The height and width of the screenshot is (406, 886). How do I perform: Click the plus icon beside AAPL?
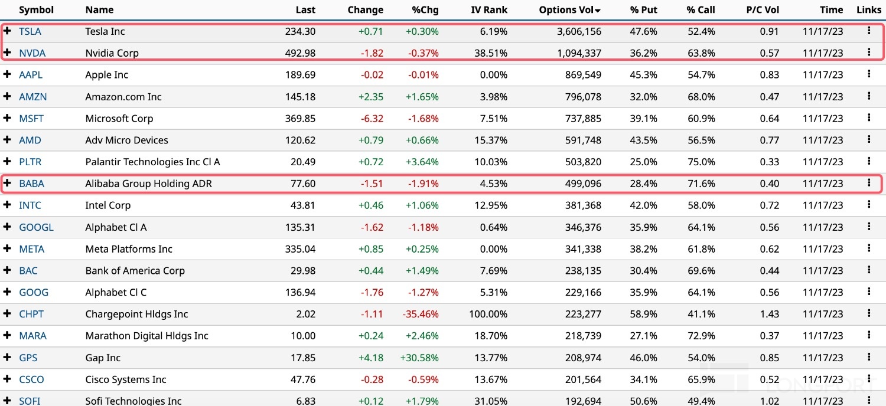(7, 74)
